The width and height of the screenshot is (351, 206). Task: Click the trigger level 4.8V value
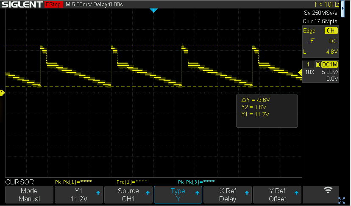click(x=332, y=52)
